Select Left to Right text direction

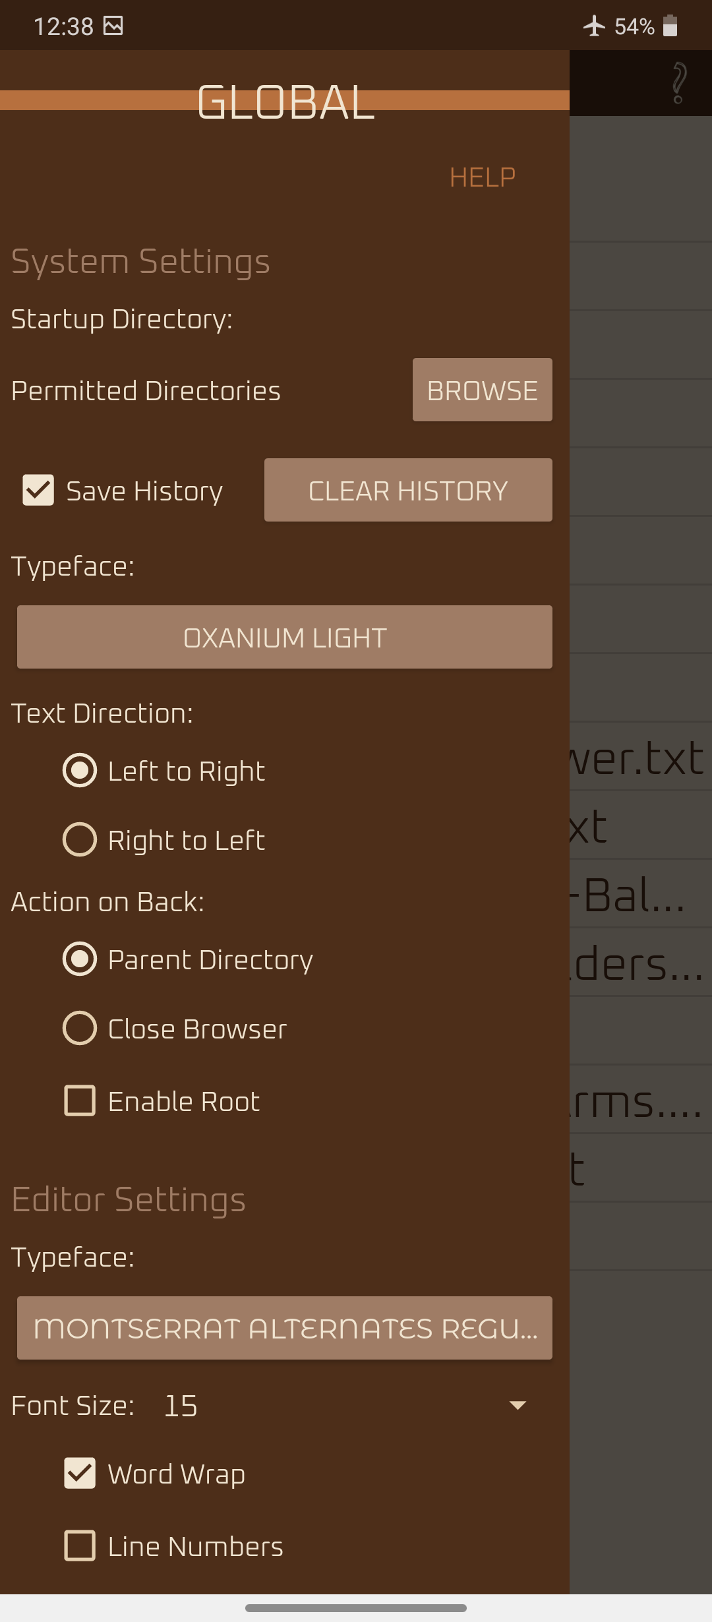80,770
